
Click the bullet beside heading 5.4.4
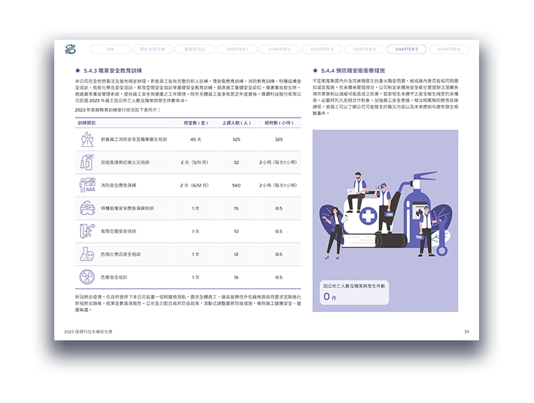(x=315, y=70)
